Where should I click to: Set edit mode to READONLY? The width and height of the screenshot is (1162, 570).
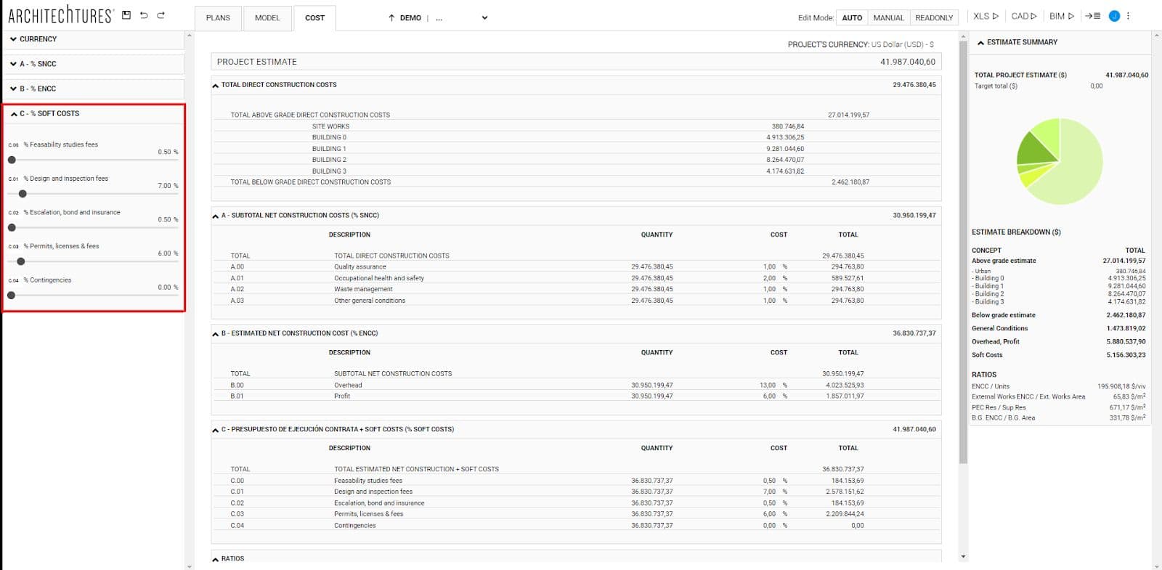click(x=934, y=18)
